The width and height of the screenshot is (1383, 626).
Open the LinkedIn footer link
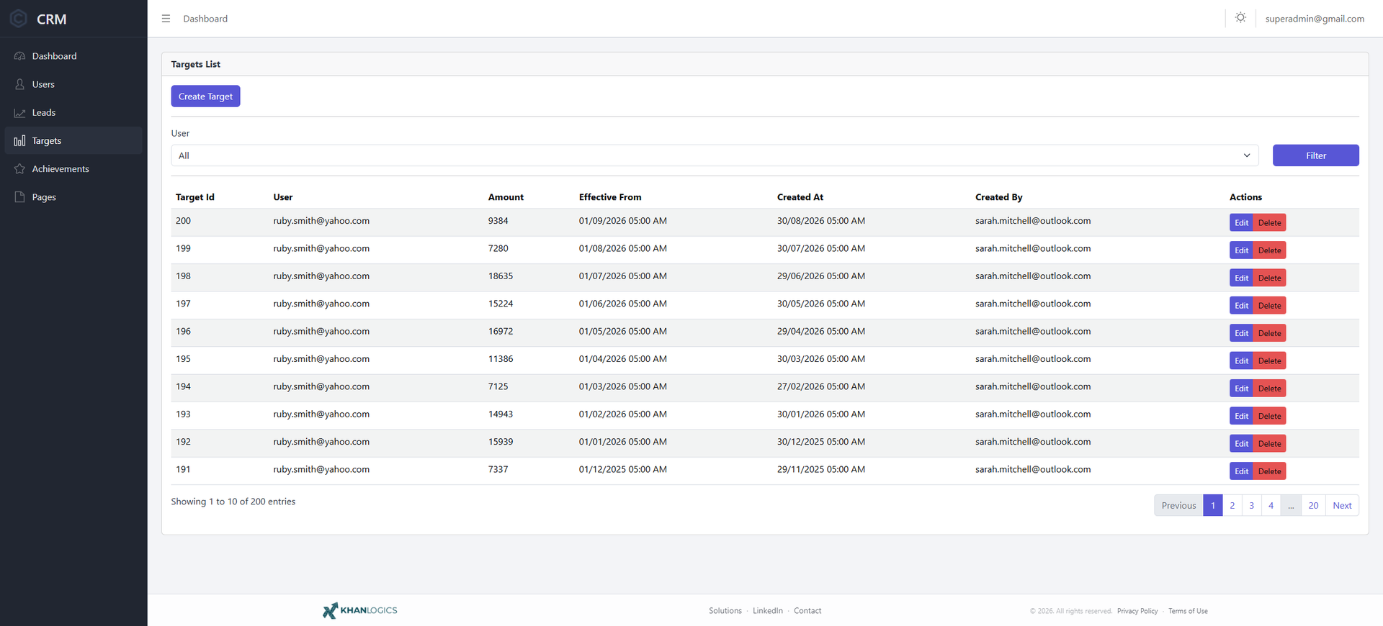pos(767,611)
